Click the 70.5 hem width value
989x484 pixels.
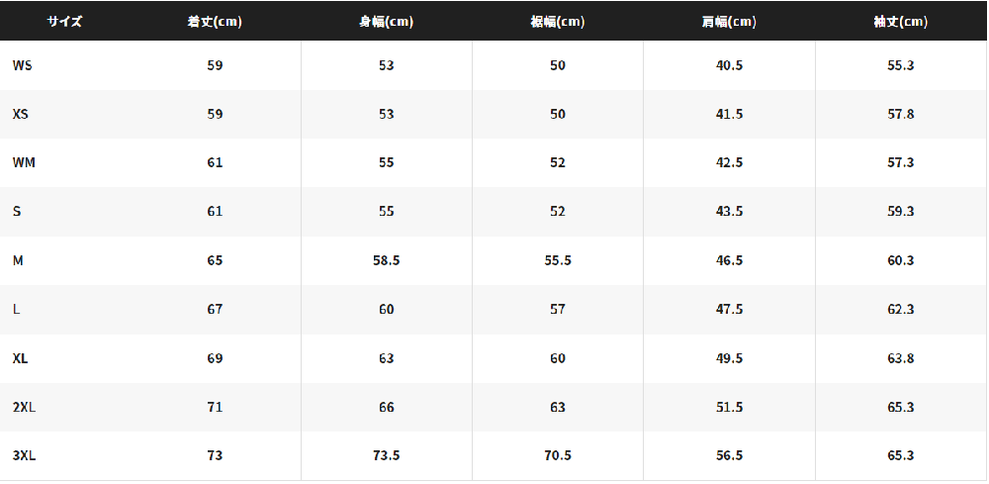click(x=558, y=455)
